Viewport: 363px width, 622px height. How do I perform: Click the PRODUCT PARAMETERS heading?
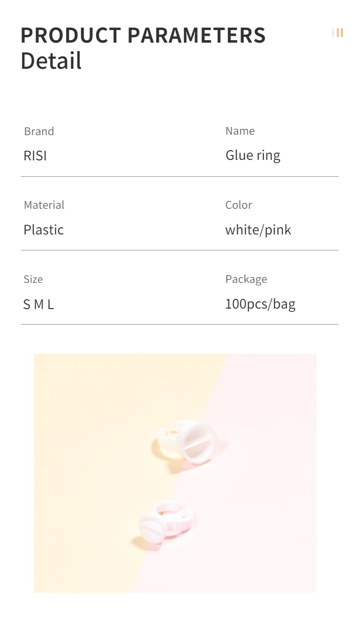pyautogui.click(x=143, y=35)
